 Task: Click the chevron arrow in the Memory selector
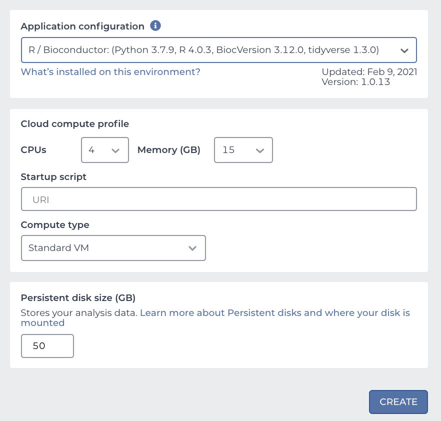click(x=259, y=150)
